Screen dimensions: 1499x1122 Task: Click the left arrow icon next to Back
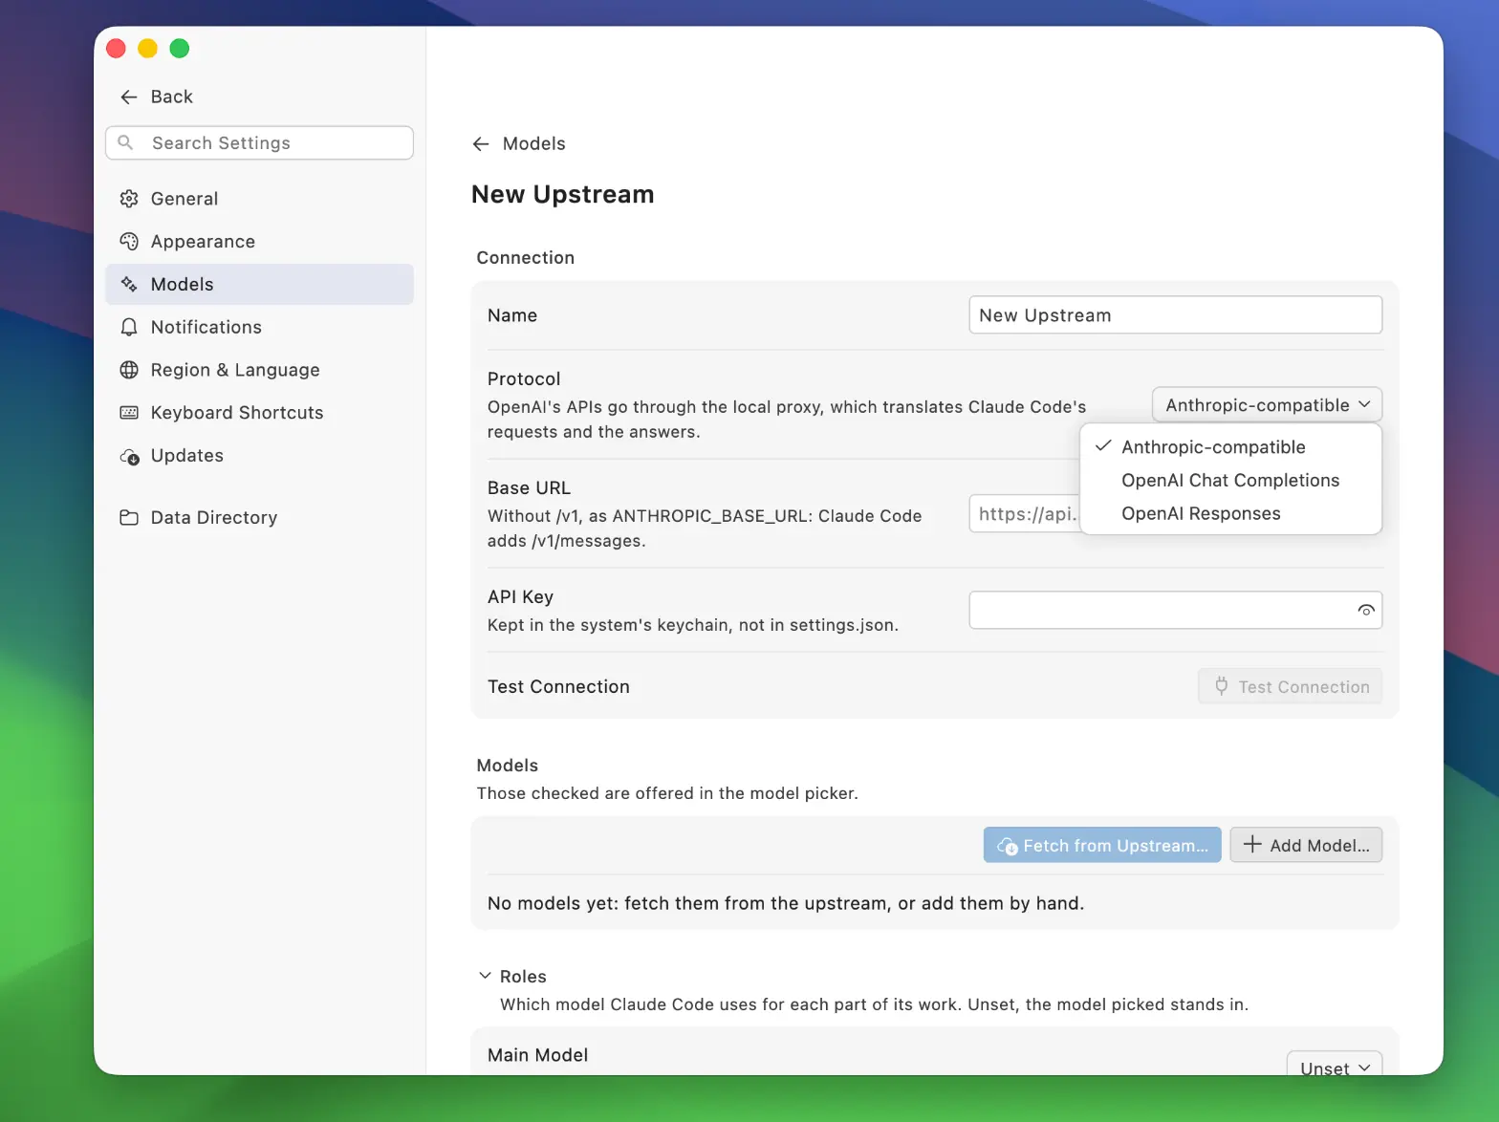tap(129, 97)
